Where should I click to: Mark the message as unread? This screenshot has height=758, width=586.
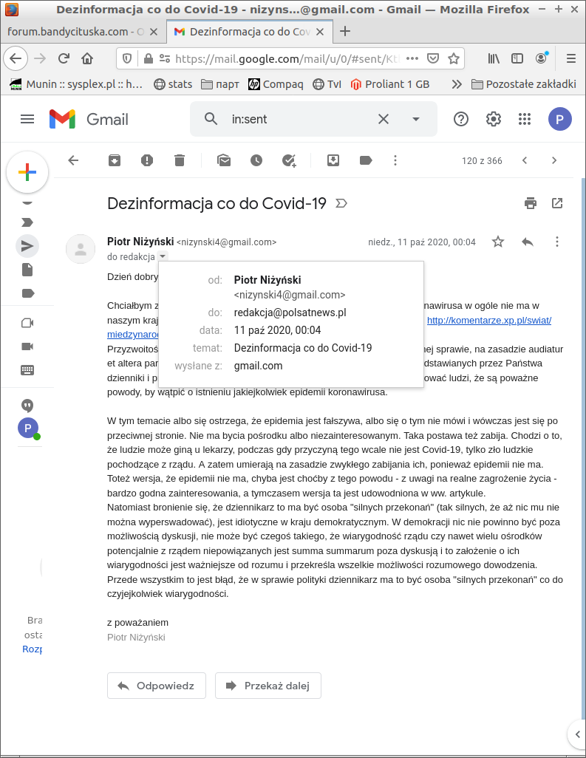(224, 160)
